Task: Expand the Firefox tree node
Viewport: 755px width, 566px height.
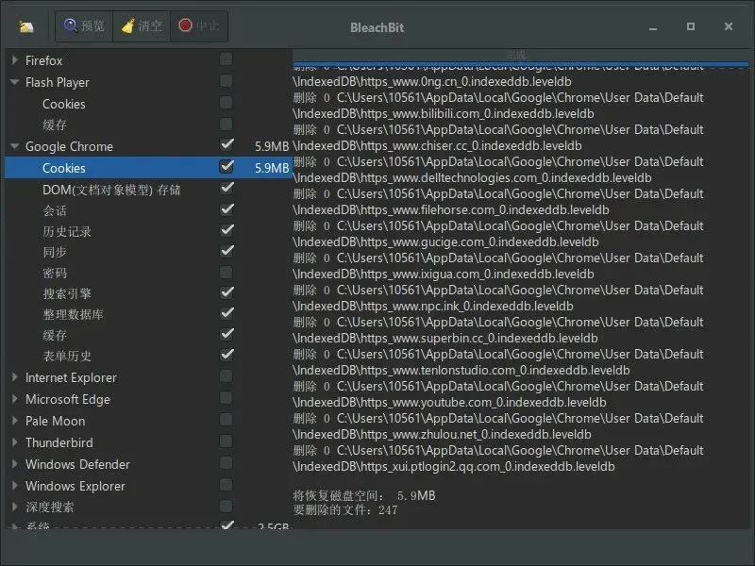Action: 15,60
